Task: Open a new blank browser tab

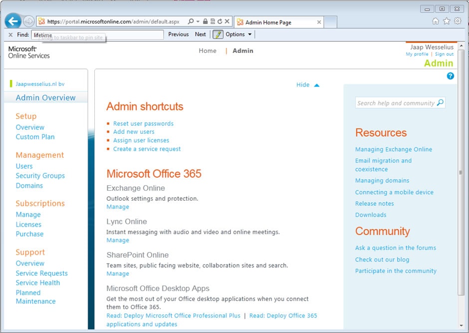Action: [x=330, y=22]
